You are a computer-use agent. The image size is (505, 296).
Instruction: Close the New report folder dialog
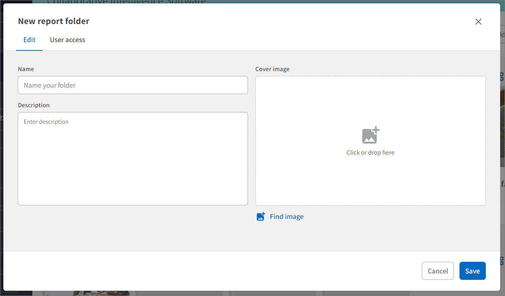[478, 22]
